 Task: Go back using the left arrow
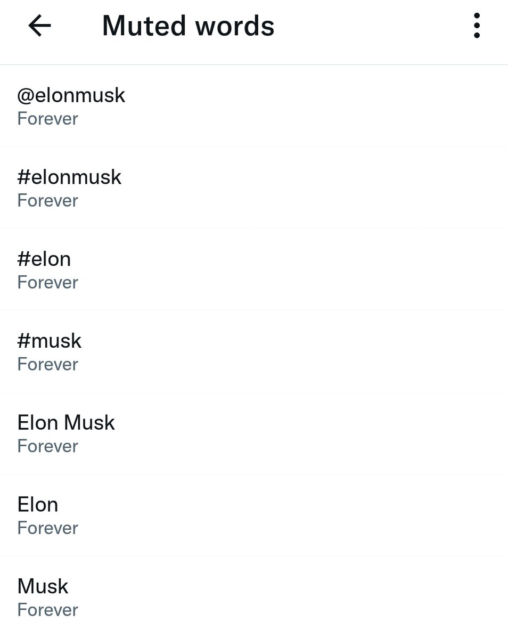pos(39,26)
